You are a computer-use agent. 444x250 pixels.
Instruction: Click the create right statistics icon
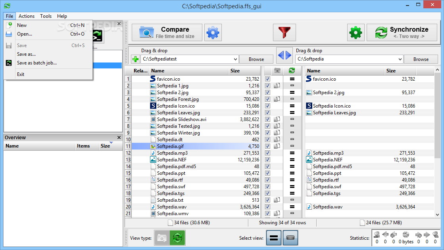click(419, 235)
